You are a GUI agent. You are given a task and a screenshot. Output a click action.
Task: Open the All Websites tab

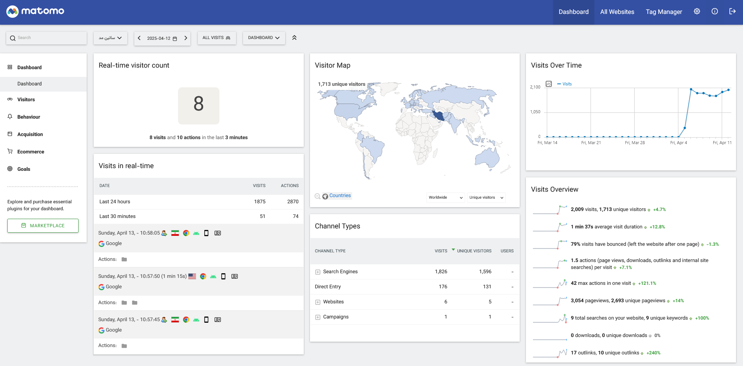617,12
